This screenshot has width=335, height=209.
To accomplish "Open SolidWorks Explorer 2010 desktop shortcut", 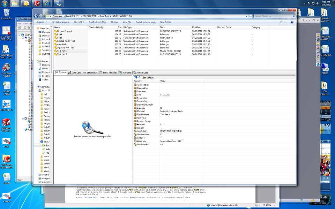I will (x=6, y=161).
